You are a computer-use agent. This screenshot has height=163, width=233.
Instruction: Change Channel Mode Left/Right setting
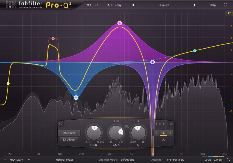(127, 160)
